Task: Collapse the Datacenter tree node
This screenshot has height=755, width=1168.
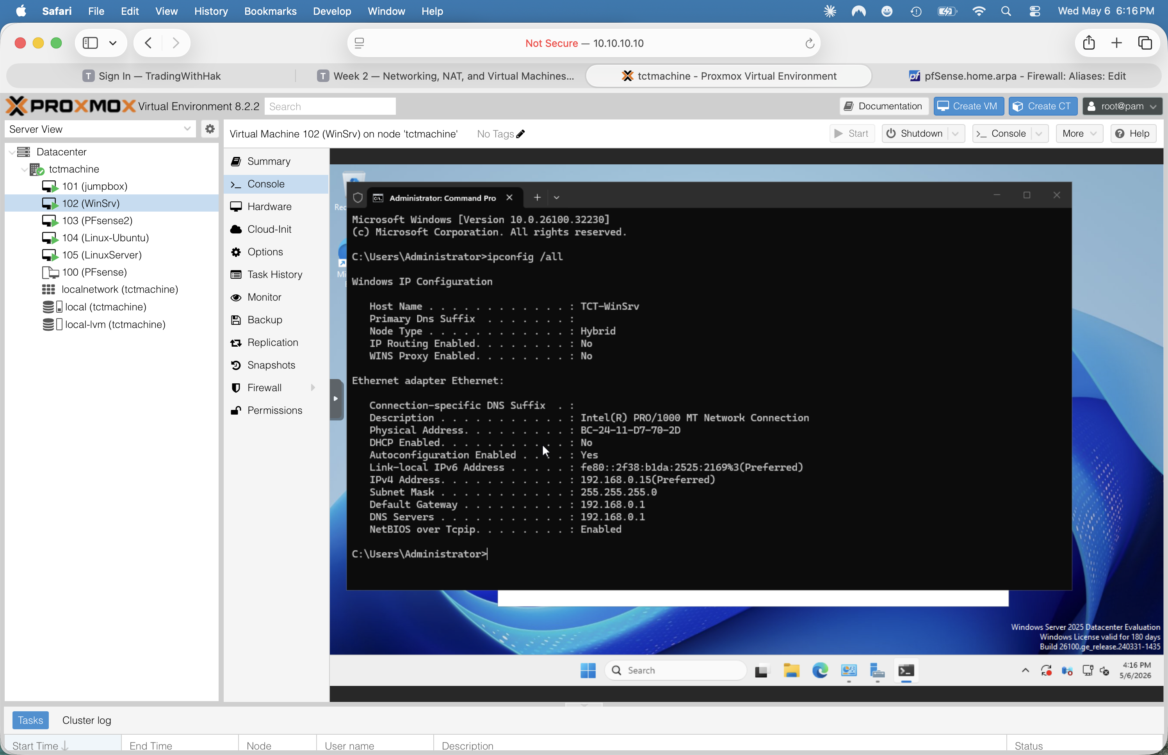Action: coord(11,152)
